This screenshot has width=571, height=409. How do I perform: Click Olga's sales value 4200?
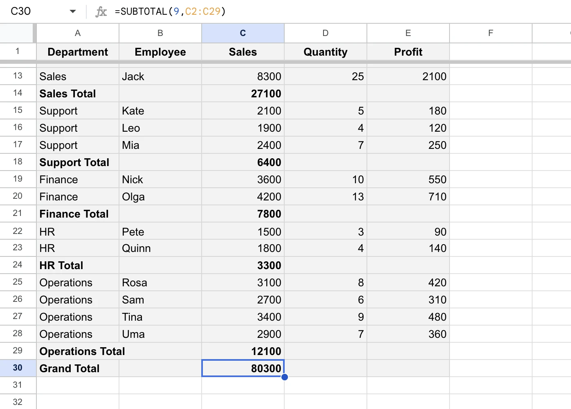point(243,197)
